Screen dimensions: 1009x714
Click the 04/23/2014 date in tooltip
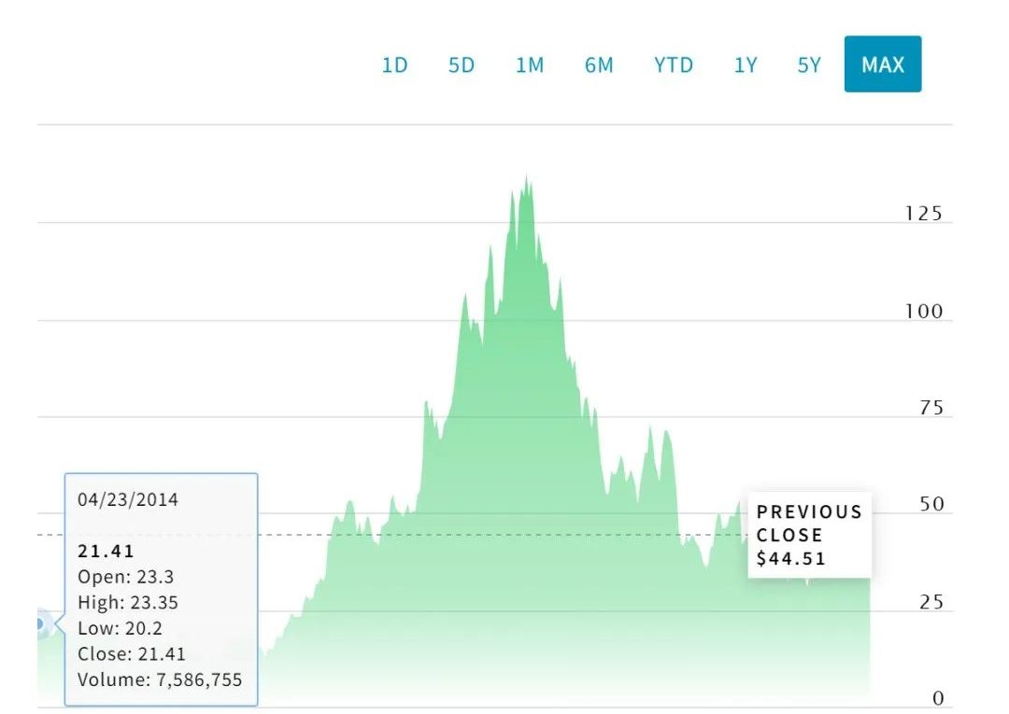[128, 499]
